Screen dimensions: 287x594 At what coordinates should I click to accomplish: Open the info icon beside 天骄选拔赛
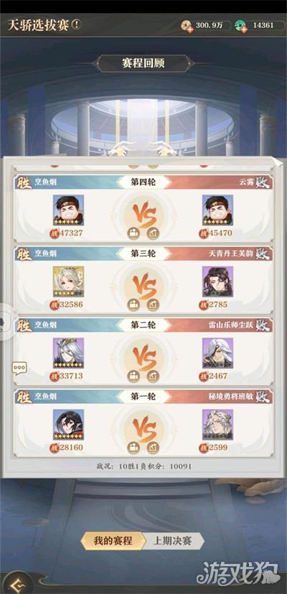(76, 25)
